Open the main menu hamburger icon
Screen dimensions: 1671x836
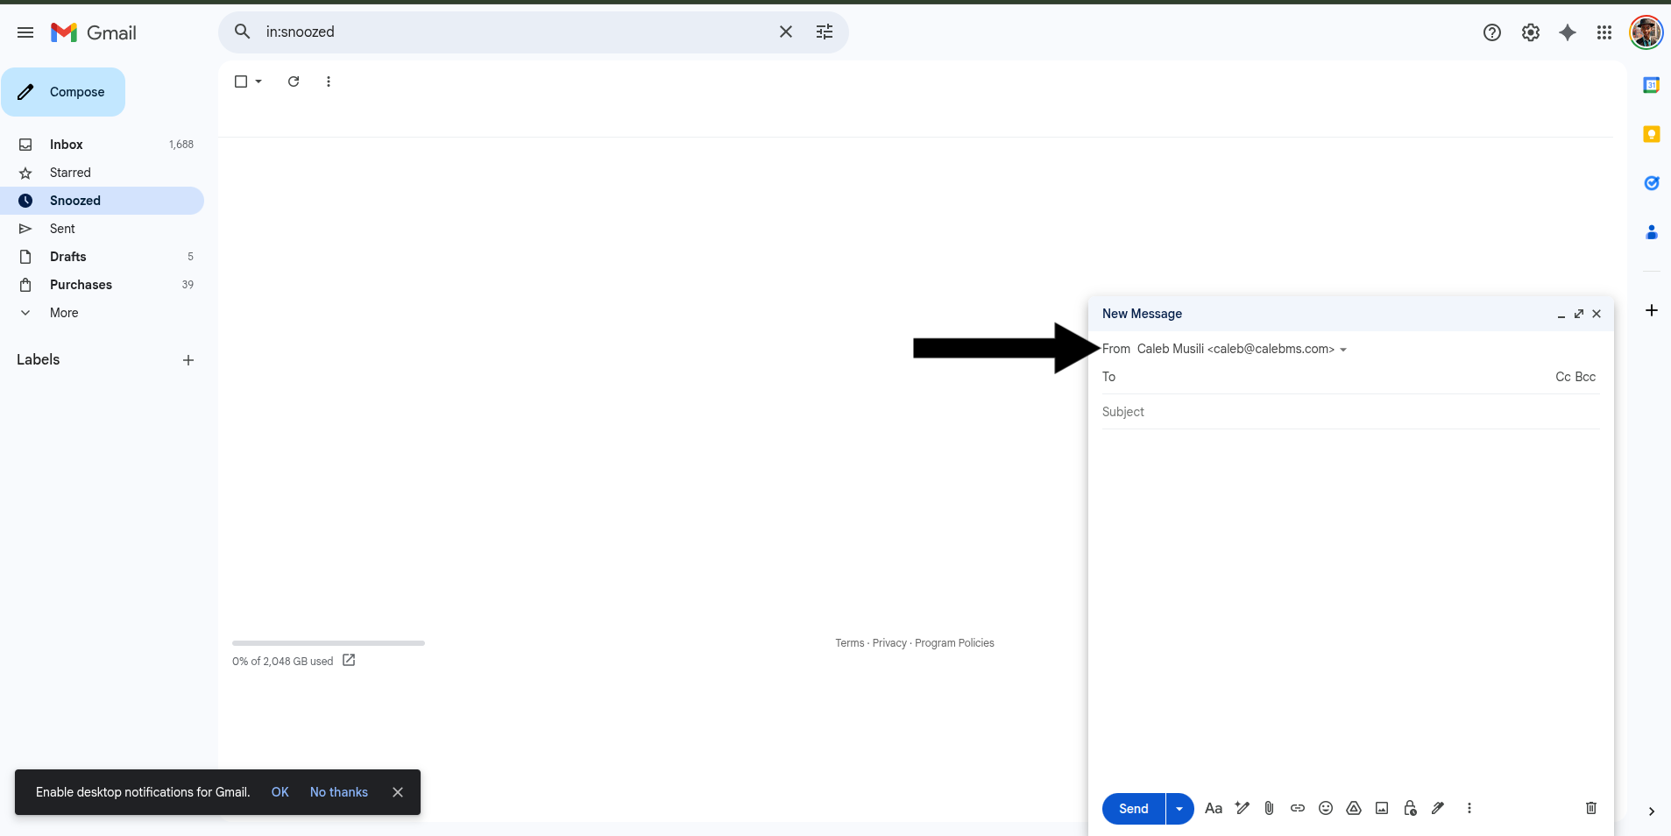pos(25,32)
